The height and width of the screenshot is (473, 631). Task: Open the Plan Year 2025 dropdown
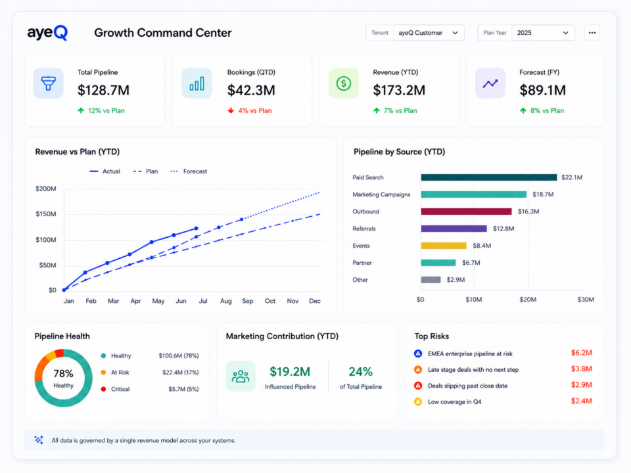543,33
